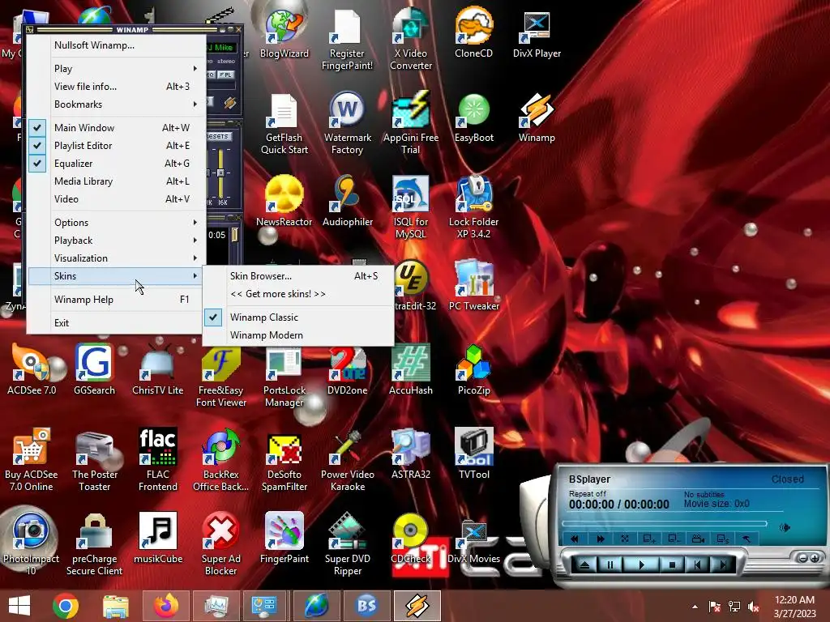Click the taskbar clock showing 12:20 AM
830x622 pixels.
tap(794, 607)
